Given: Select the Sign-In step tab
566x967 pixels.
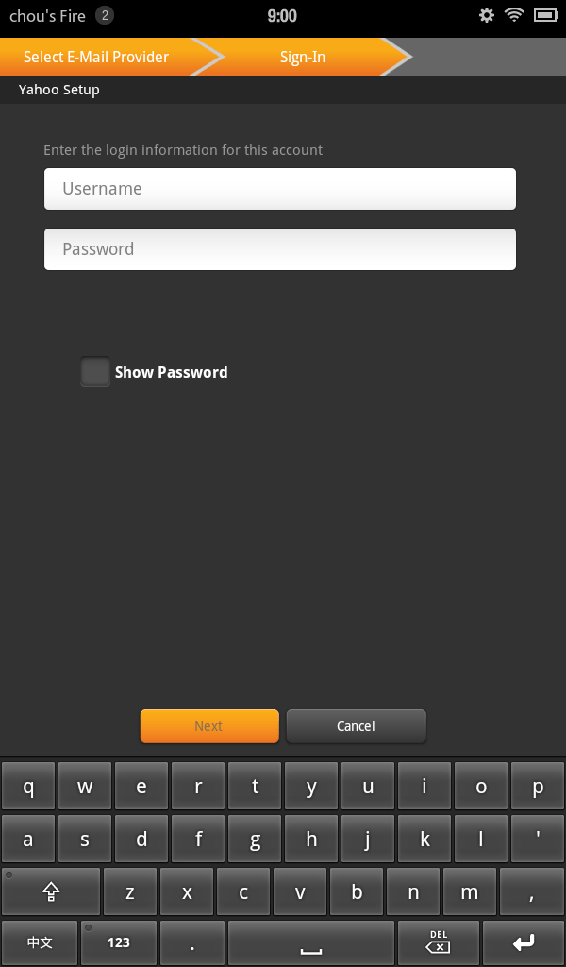Looking at the screenshot, I should [303, 57].
